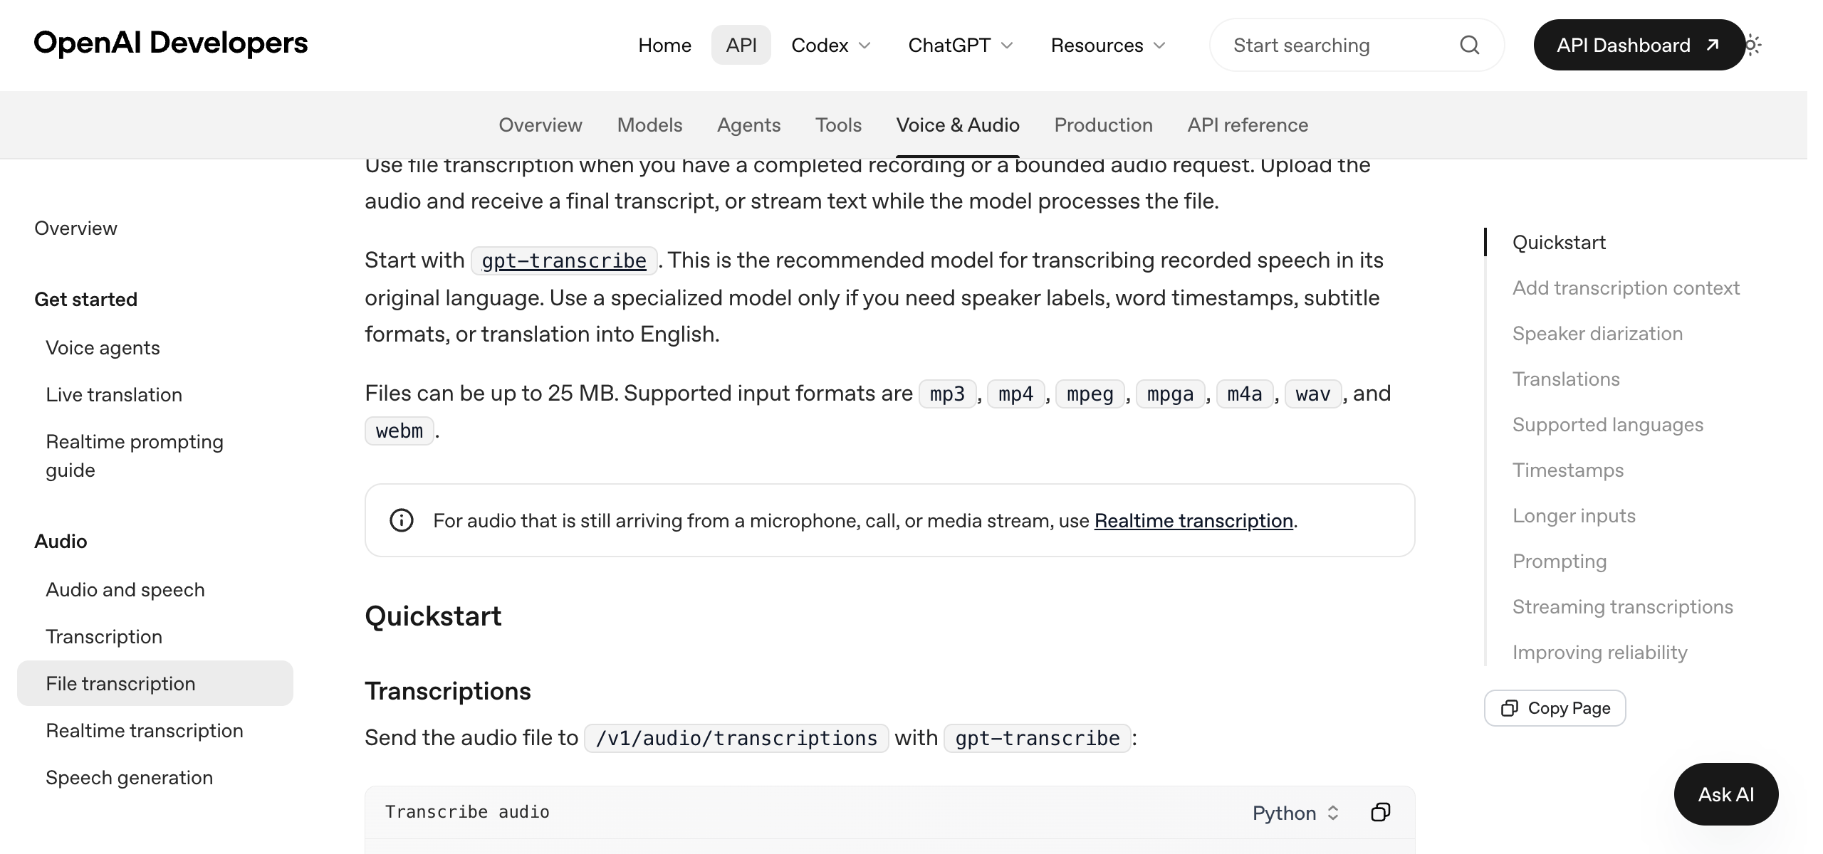This screenshot has height=854, width=1823.
Task: Open the Overview tab
Action: [x=540, y=125]
